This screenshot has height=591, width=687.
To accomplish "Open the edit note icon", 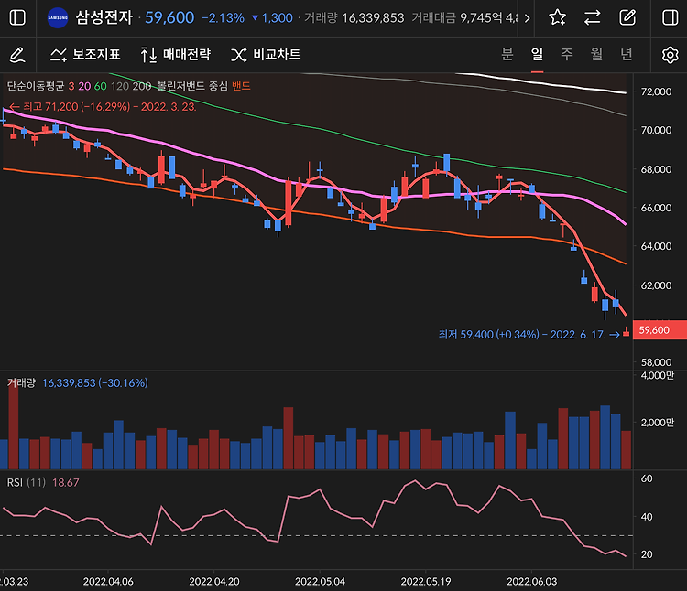I will click(627, 18).
